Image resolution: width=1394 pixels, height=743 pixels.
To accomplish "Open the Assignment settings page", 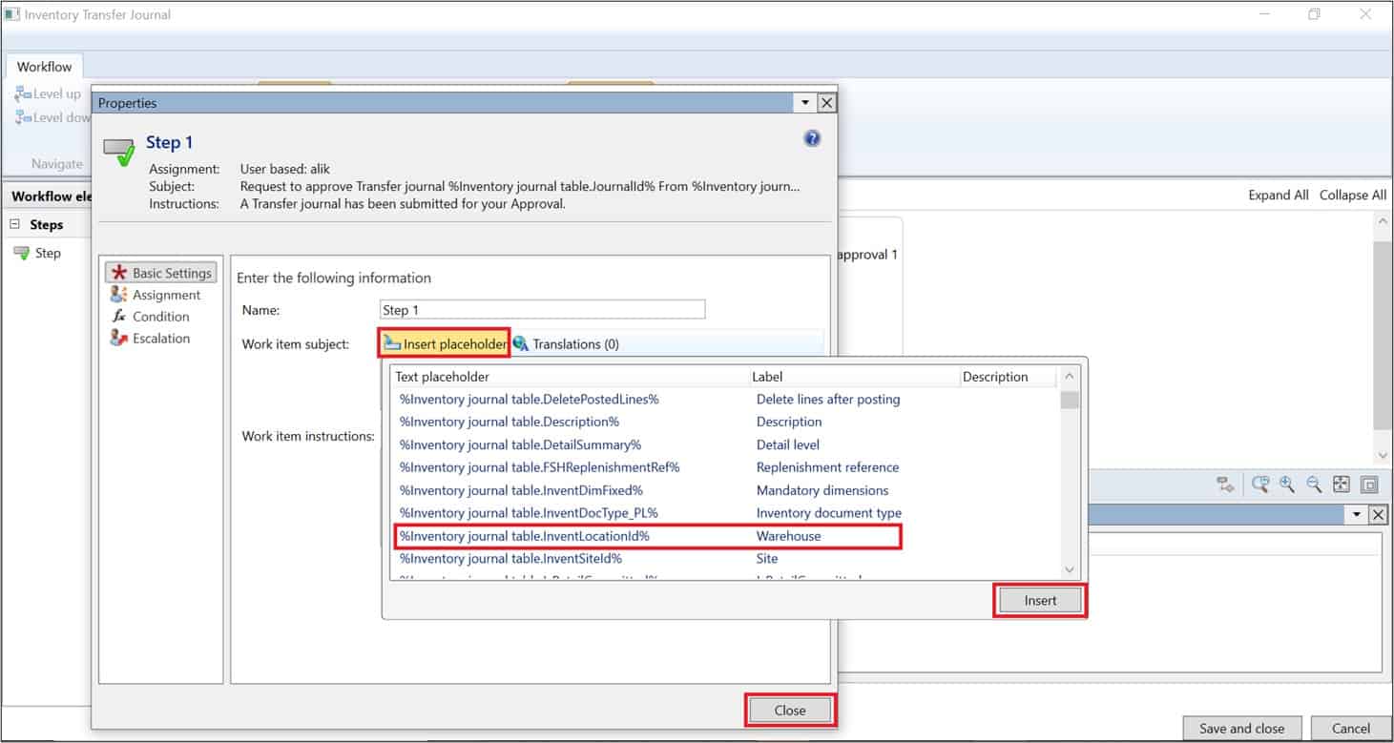I will (x=165, y=295).
